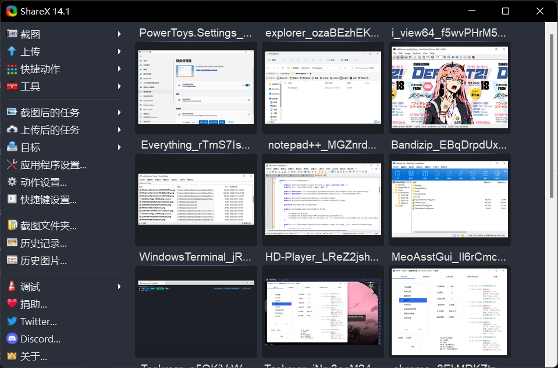Open the 截图 menu item
The height and width of the screenshot is (368, 558).
(64, 34)
